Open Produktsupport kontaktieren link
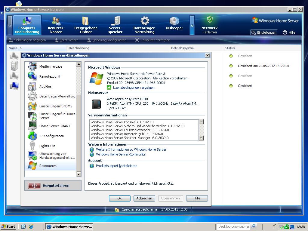 (x=116, y=166)
